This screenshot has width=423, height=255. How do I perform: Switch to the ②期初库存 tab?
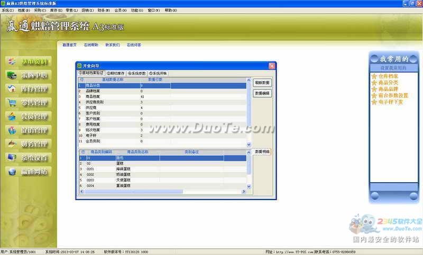[x=115, y=73]
